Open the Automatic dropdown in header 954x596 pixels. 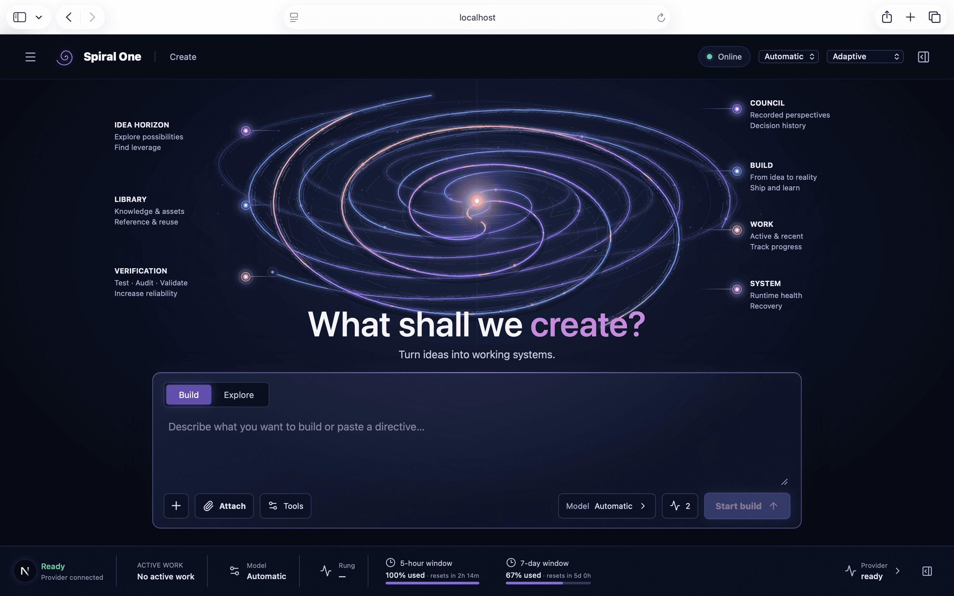pyautogui.click(x=788, y=56)
